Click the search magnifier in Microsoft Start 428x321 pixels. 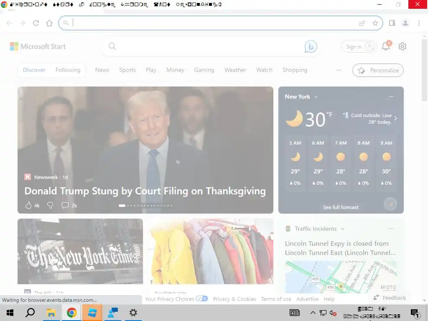tap(112, 46)
